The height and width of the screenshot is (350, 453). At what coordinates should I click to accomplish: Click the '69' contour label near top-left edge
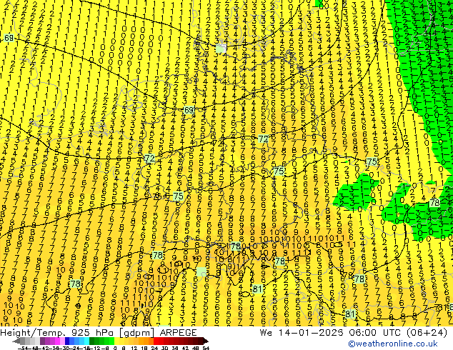(x=9, y=38)
